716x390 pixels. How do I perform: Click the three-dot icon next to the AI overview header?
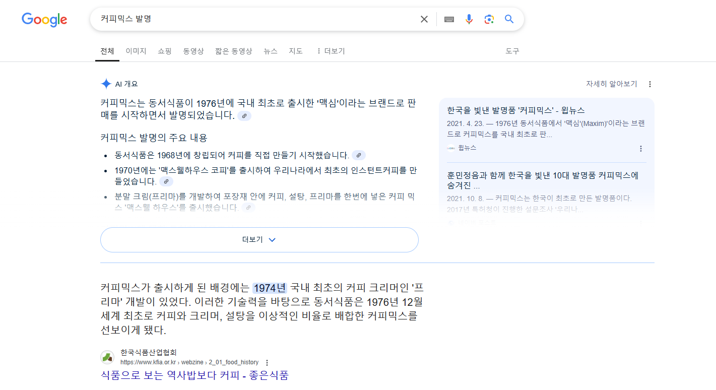pos(649,84)
